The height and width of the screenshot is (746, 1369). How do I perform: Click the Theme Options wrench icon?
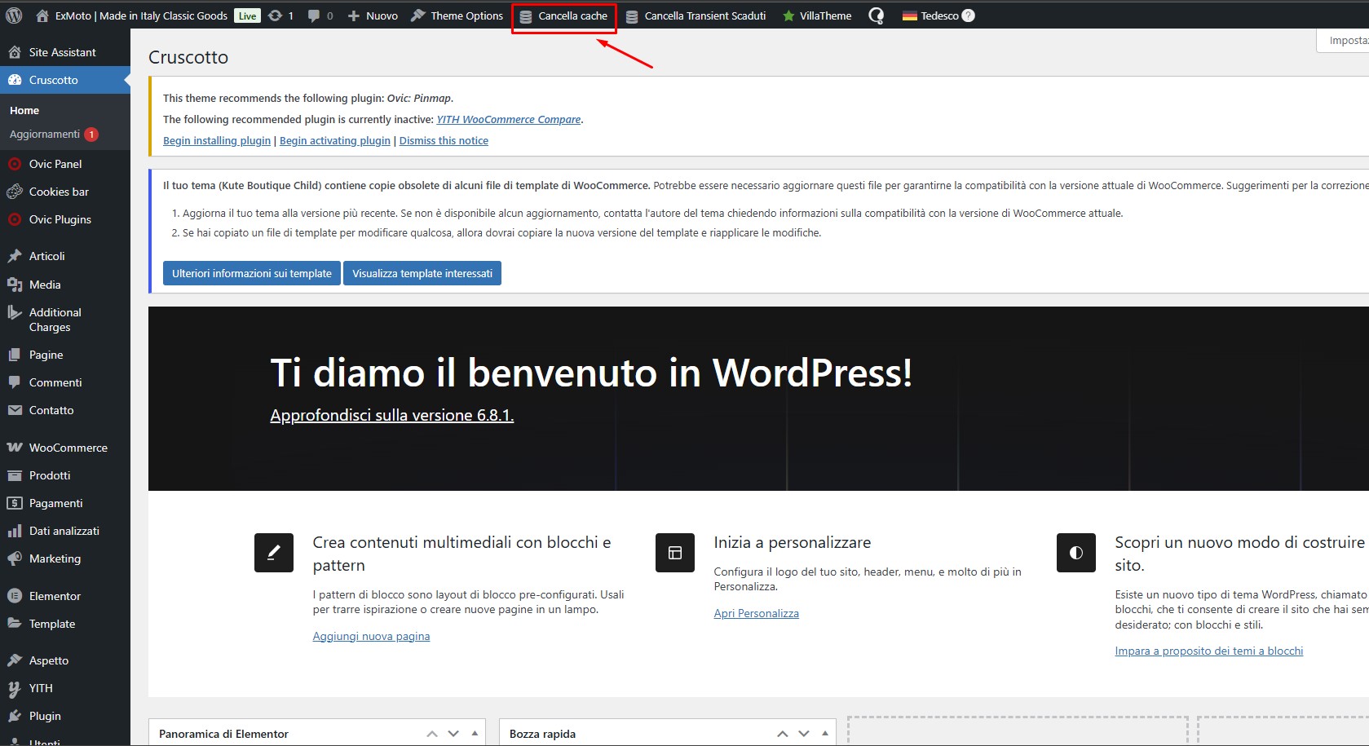point(418,15)
